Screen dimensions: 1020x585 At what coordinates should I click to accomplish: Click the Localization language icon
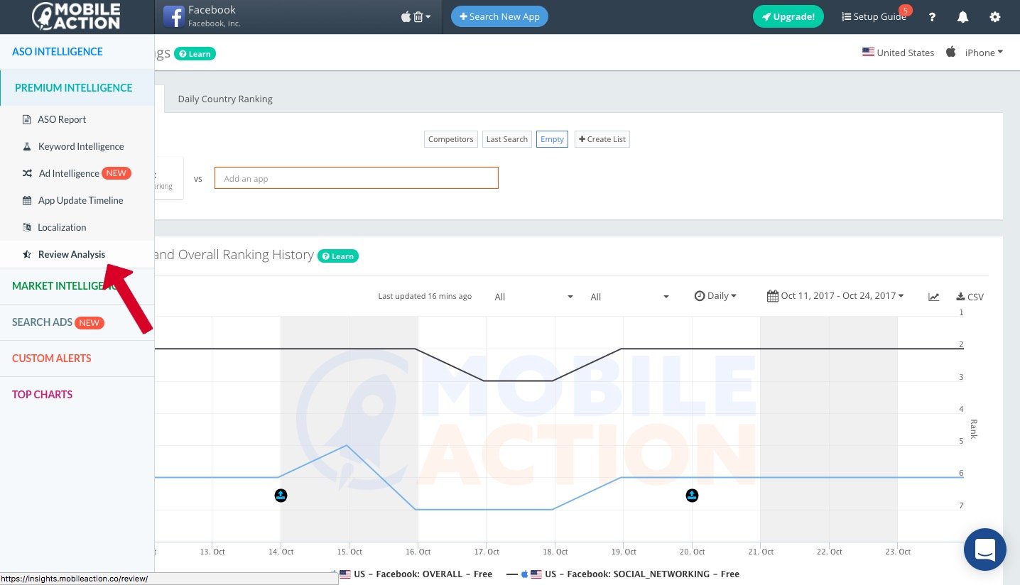click(x=27, y=227)
